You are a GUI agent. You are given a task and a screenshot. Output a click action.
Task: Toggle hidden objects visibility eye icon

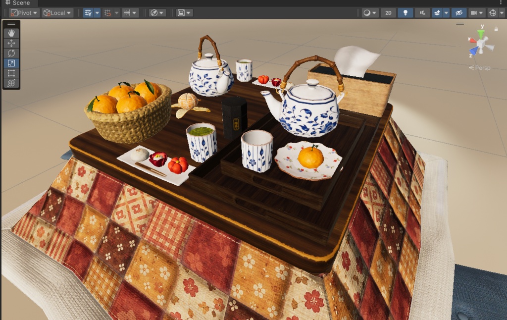coord(459,13)
